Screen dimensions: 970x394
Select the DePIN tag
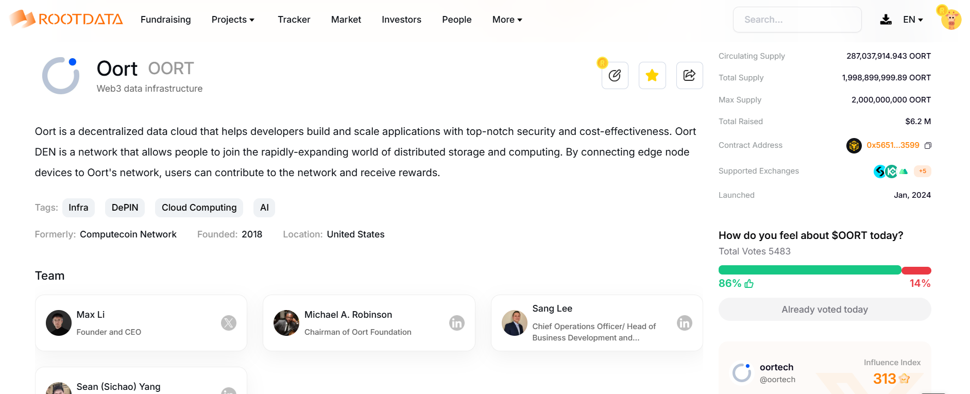tap(125, 208)
